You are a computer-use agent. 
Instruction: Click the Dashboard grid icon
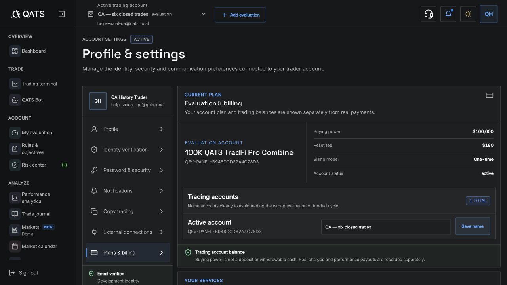click(x=15, y=51)
